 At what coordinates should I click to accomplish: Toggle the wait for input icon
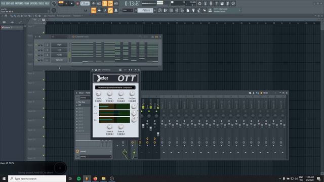click(x=99, y=4)
